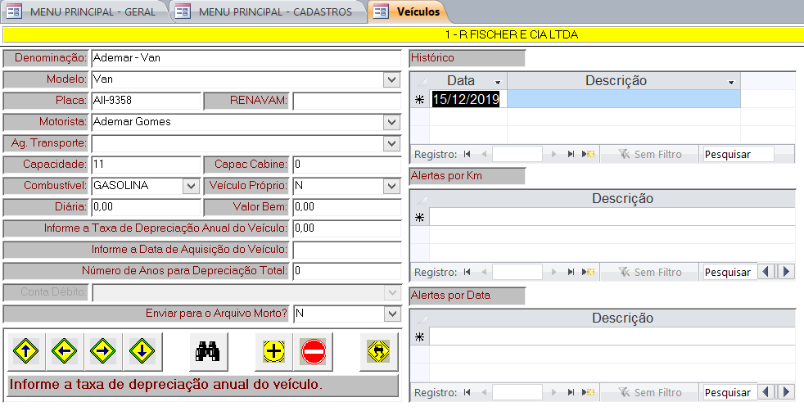804x411 pixels.
Task: Expand the Motorista combo box
Action: coord(391,122)
